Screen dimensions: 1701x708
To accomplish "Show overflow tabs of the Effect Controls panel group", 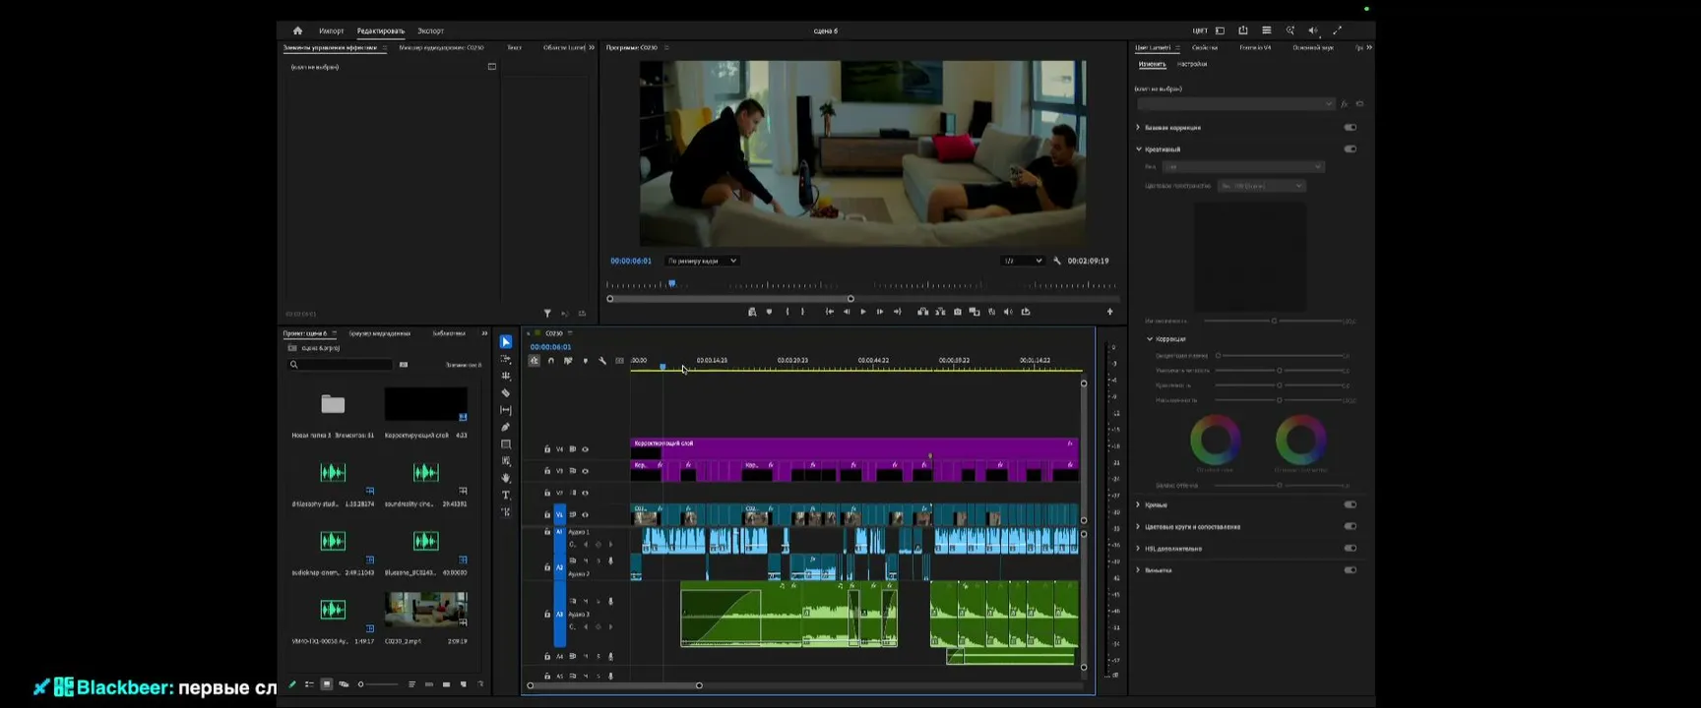I will (x=592, y=47).
